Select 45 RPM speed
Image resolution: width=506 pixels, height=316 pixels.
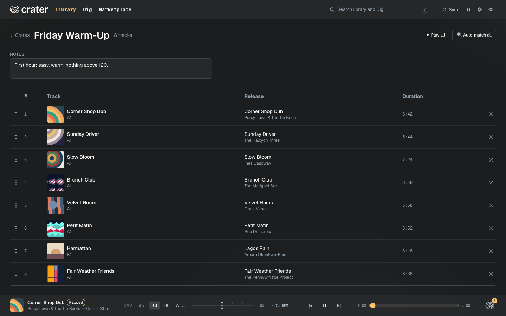[x=141, y=305]
